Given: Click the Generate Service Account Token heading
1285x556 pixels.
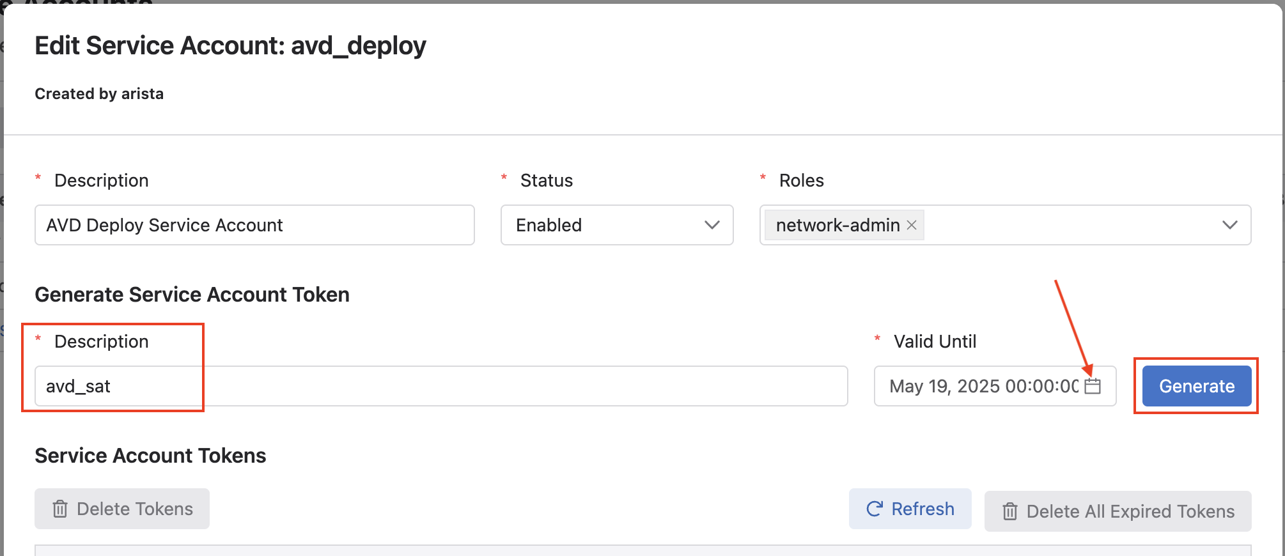Looking at the screenshot, I should pyautogui.click(x=192, y=295).
